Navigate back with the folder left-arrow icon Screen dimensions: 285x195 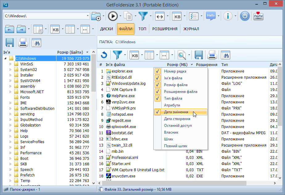10,29
